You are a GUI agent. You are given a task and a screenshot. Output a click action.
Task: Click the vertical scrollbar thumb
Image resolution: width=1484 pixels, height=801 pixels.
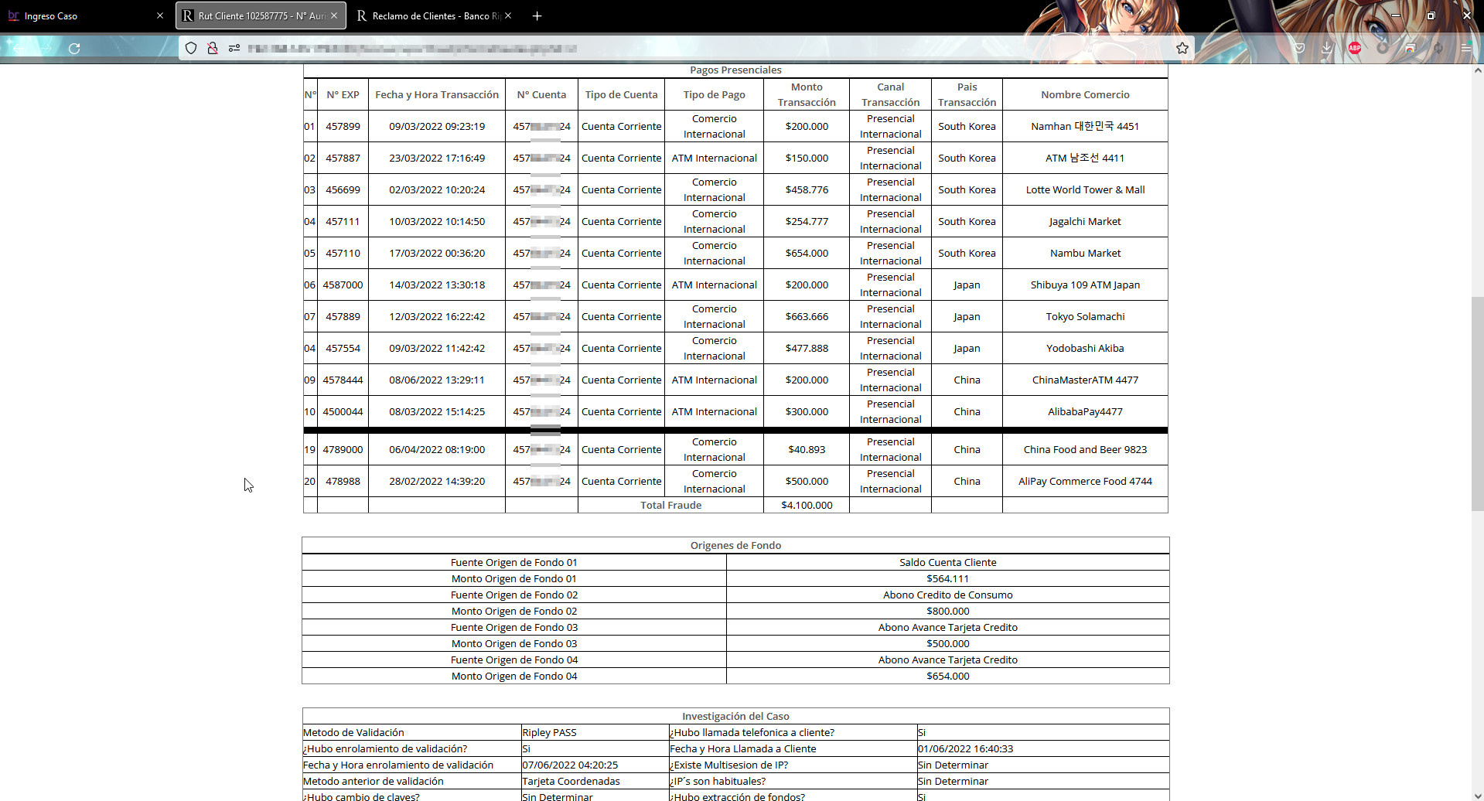click(1477, 404)
